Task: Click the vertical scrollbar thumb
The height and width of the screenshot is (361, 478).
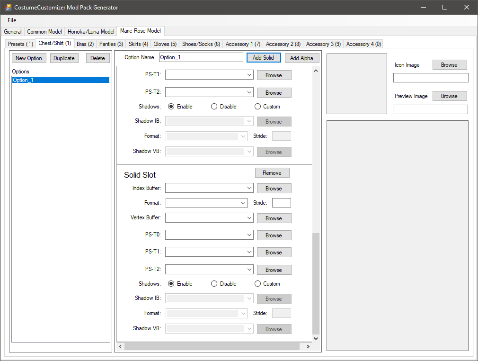Action: coord(316,284)
